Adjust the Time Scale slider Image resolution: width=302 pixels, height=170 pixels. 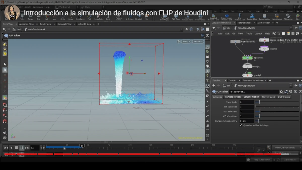[x=277, y=102]
